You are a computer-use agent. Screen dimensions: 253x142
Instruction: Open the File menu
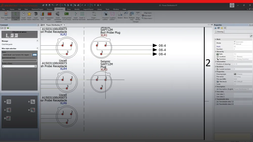tap(3, 9)
